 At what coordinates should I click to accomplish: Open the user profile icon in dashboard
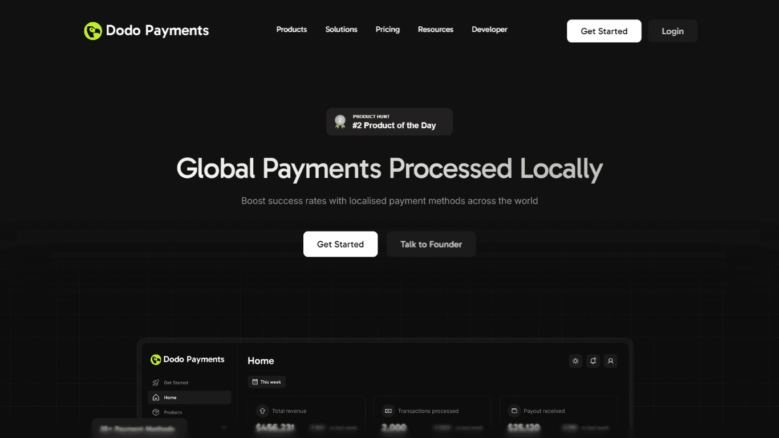click(610, 361)
